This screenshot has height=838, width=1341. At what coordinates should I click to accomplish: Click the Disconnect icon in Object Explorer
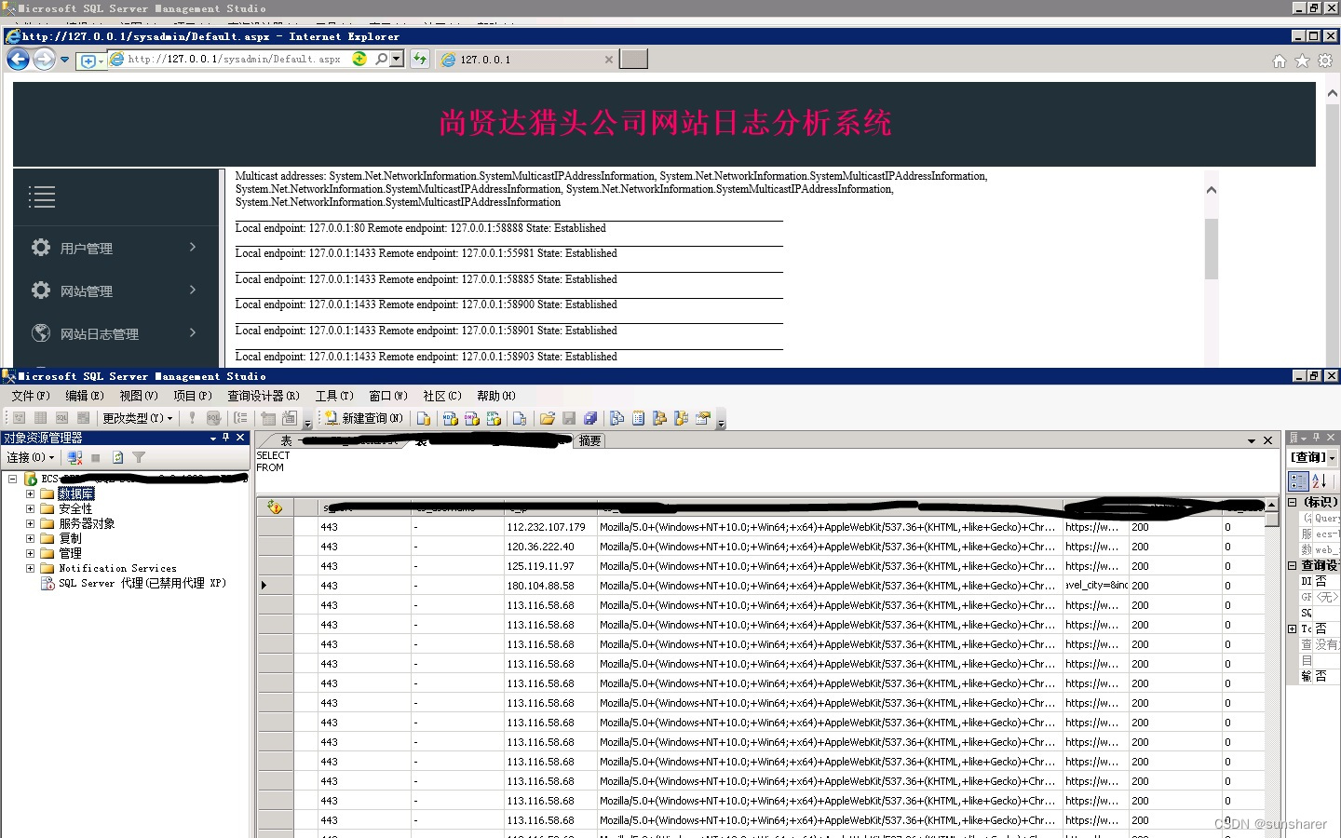[x=75, y=457]
